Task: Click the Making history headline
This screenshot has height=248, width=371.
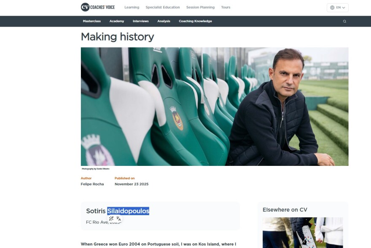Action: pos(117,37)
